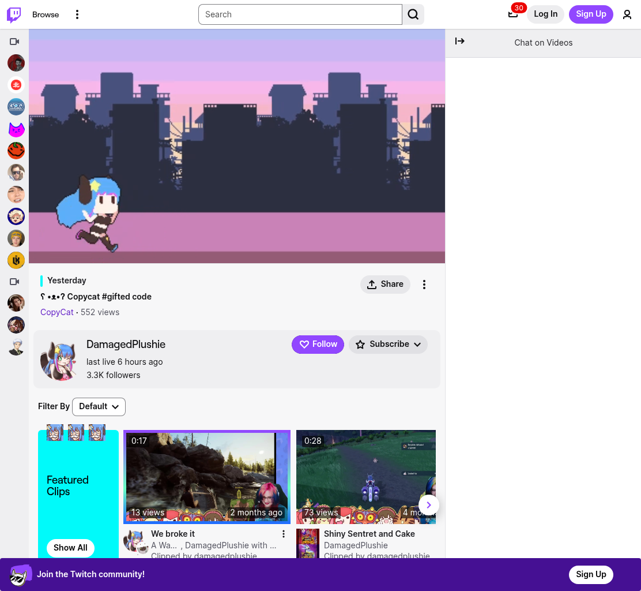Image resolution: width=641 pixels, height=591 pixels.
Task: Click Sign Up in the bottom banner
Action: pos(591,575)
